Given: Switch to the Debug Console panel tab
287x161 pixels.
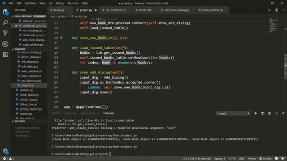Looking at the screenshot, I should click(x=90, y=113).
